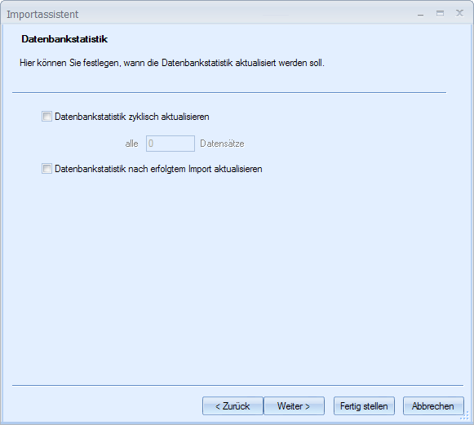This screenshot has width=474, height=425.
Task: Click the 'Hier können Sie festlegen' description text
Action: point(172,63)
